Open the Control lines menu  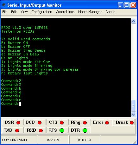tap(65, 12)
